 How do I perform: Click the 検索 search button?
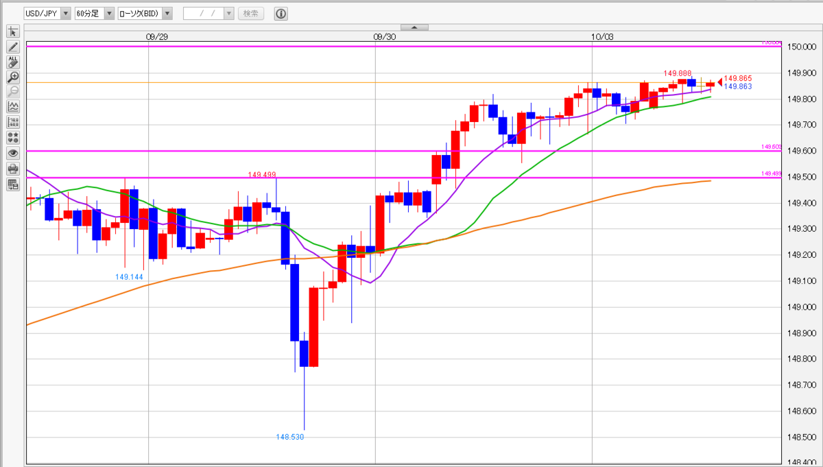tap(251, 14)
